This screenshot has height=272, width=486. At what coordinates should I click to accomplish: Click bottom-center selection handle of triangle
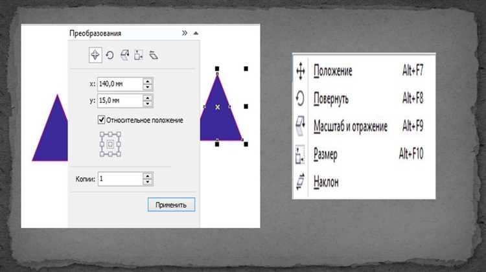click(217, 144)
